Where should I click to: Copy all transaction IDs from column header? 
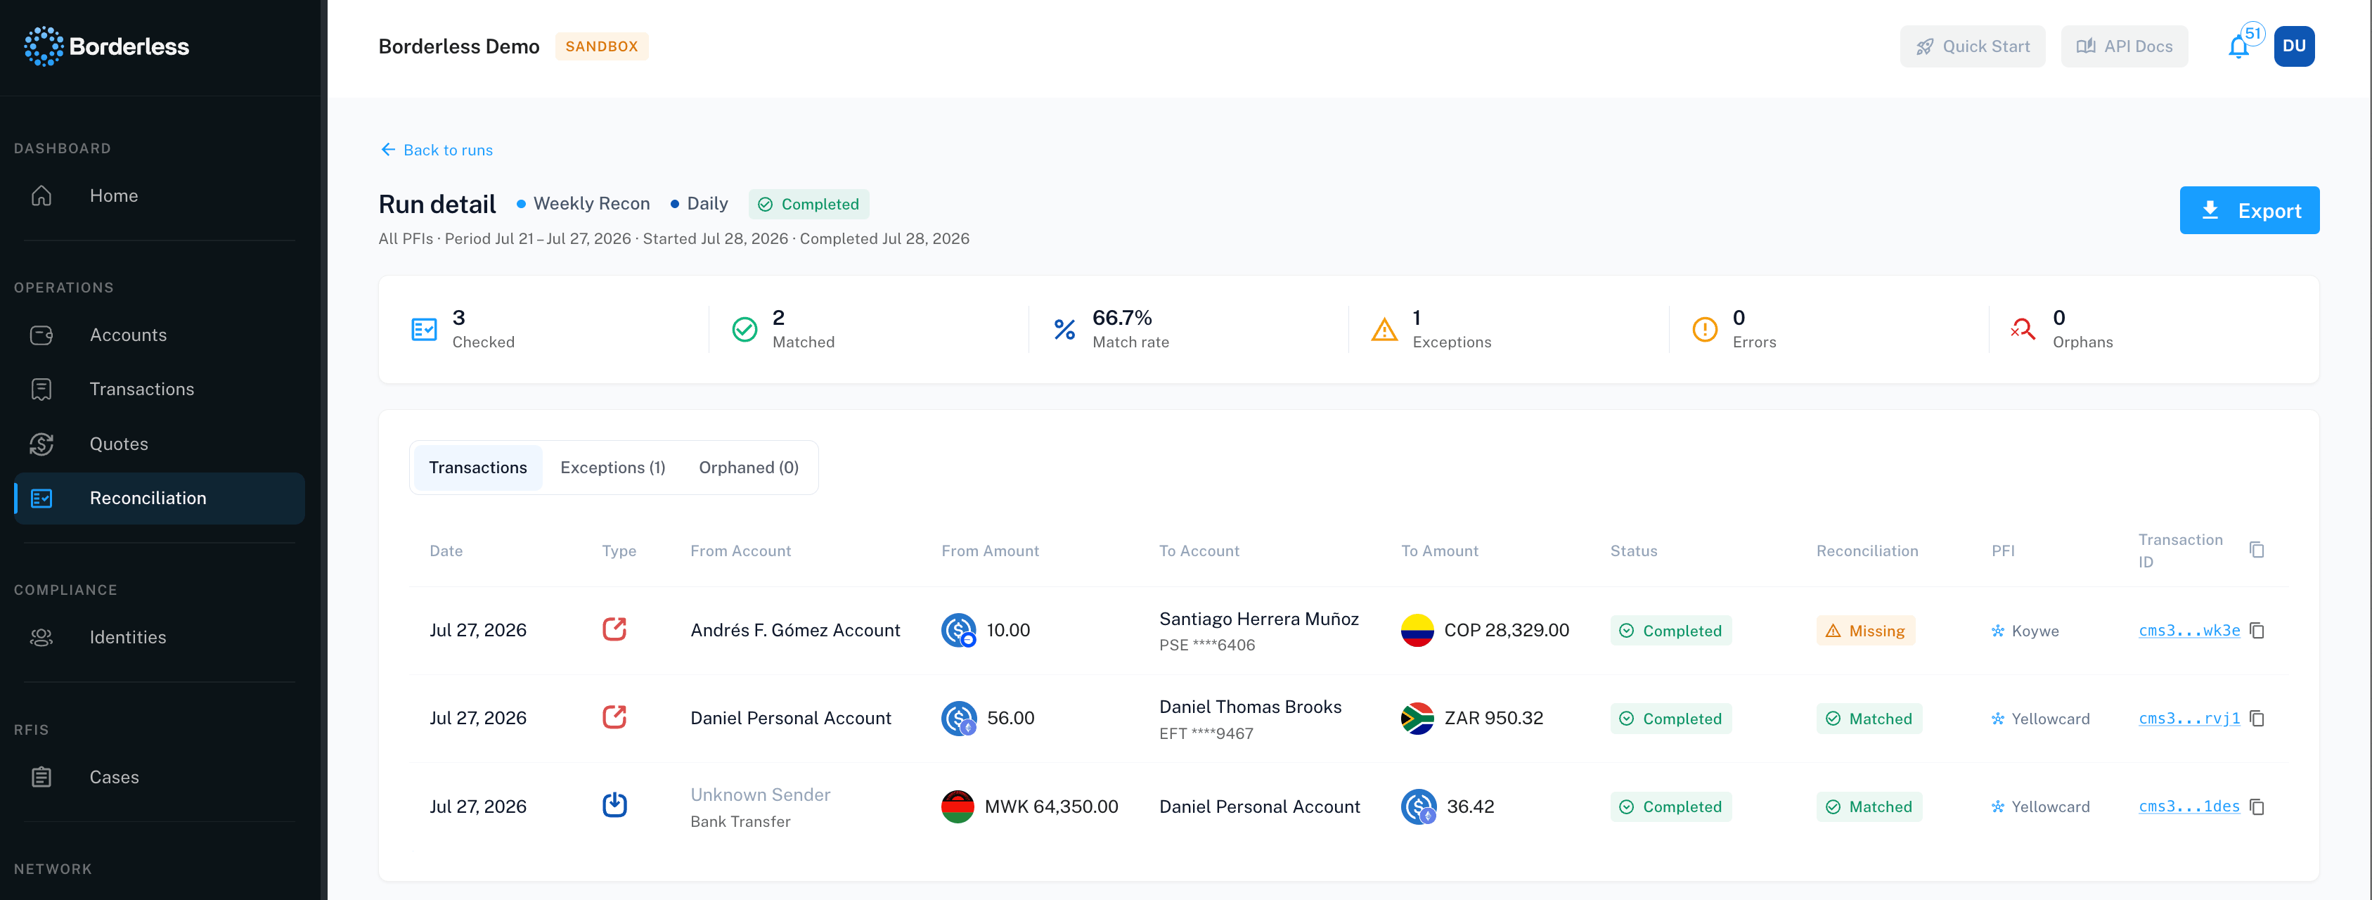point(2257,550)
